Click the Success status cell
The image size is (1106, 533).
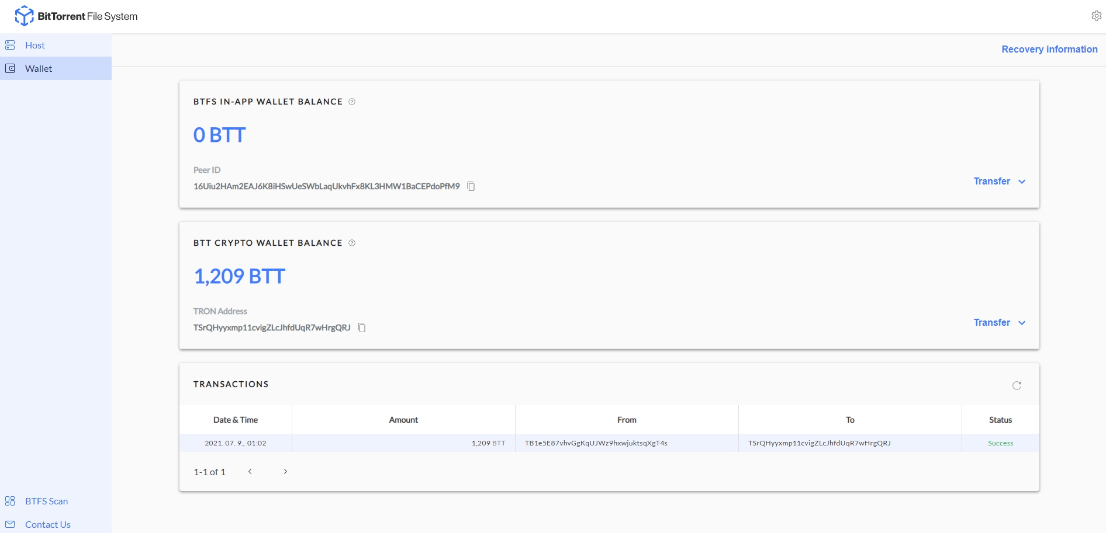(x=1001, y=443)
